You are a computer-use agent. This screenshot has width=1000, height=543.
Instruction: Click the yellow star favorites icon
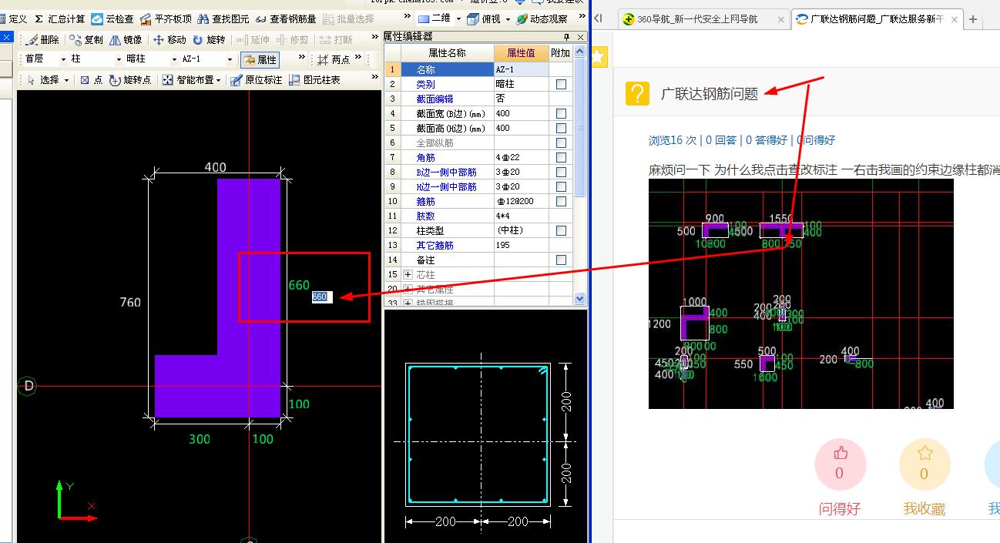click(x=599, y=55)
